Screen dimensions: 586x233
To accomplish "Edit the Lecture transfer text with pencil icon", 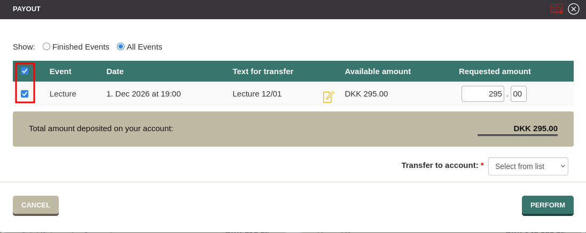I will coord(329,97).
